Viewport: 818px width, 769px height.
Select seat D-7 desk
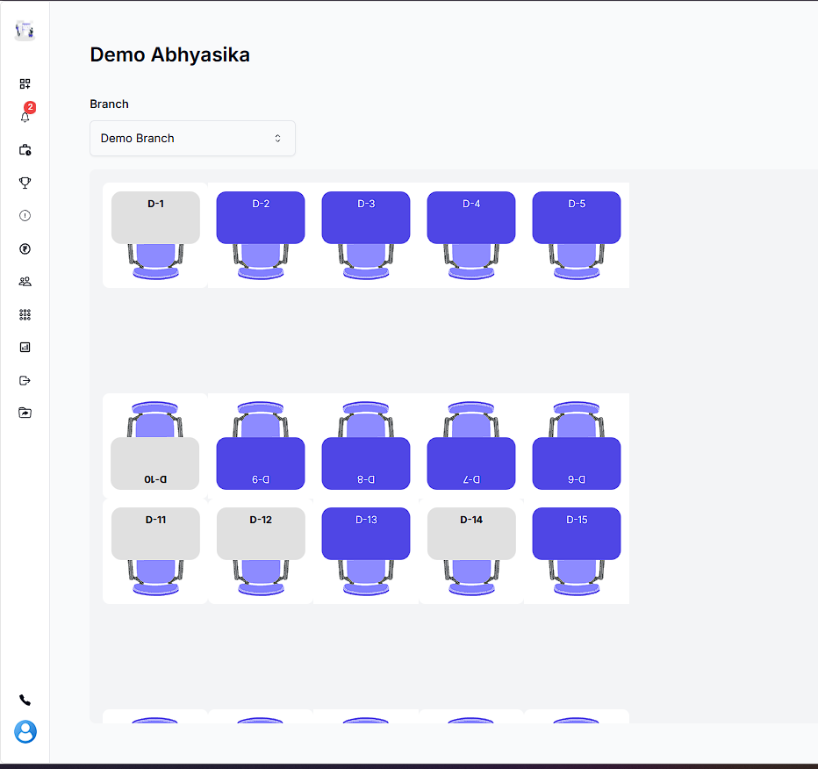tap(471, 464)
